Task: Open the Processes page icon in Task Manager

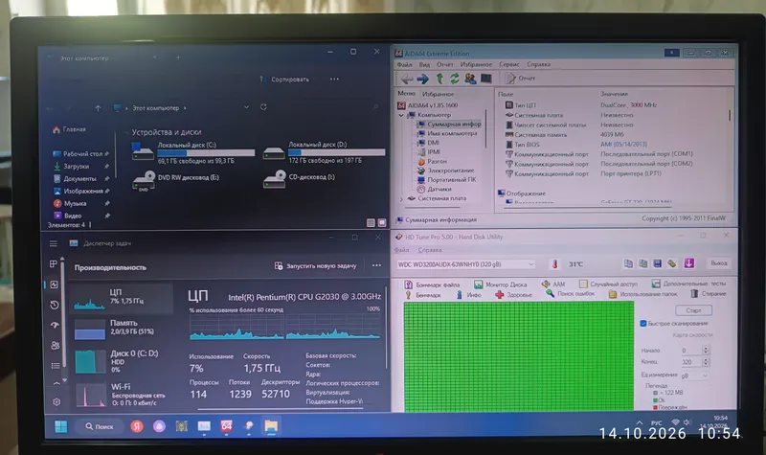Action: click(x=54, y=264)
